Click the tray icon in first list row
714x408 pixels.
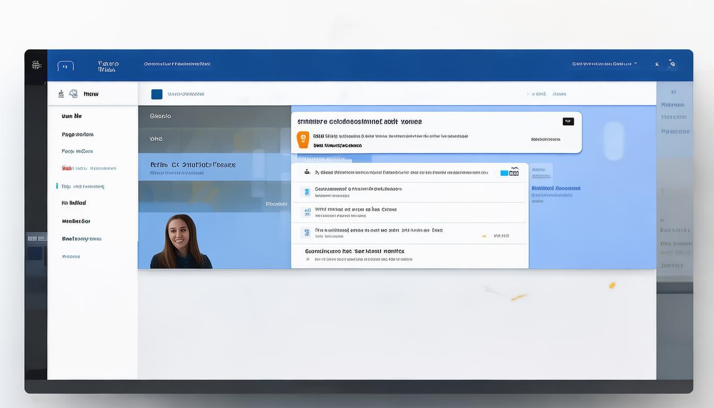pyautogui.click(x=307, y=172)
